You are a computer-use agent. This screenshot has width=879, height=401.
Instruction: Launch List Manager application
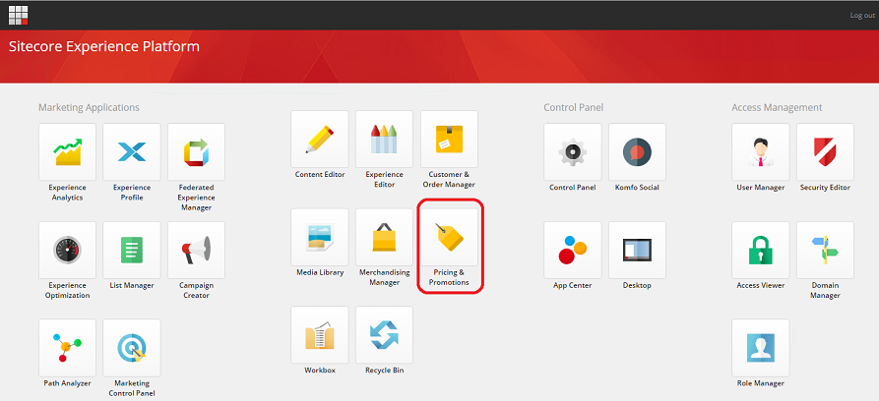coord(132,250)
